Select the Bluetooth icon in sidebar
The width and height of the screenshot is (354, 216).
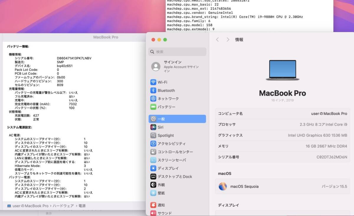click(153, 90)
